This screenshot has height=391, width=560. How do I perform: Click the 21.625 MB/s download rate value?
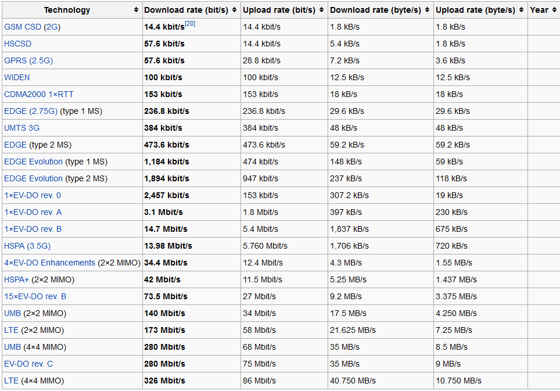click(353, 330)
